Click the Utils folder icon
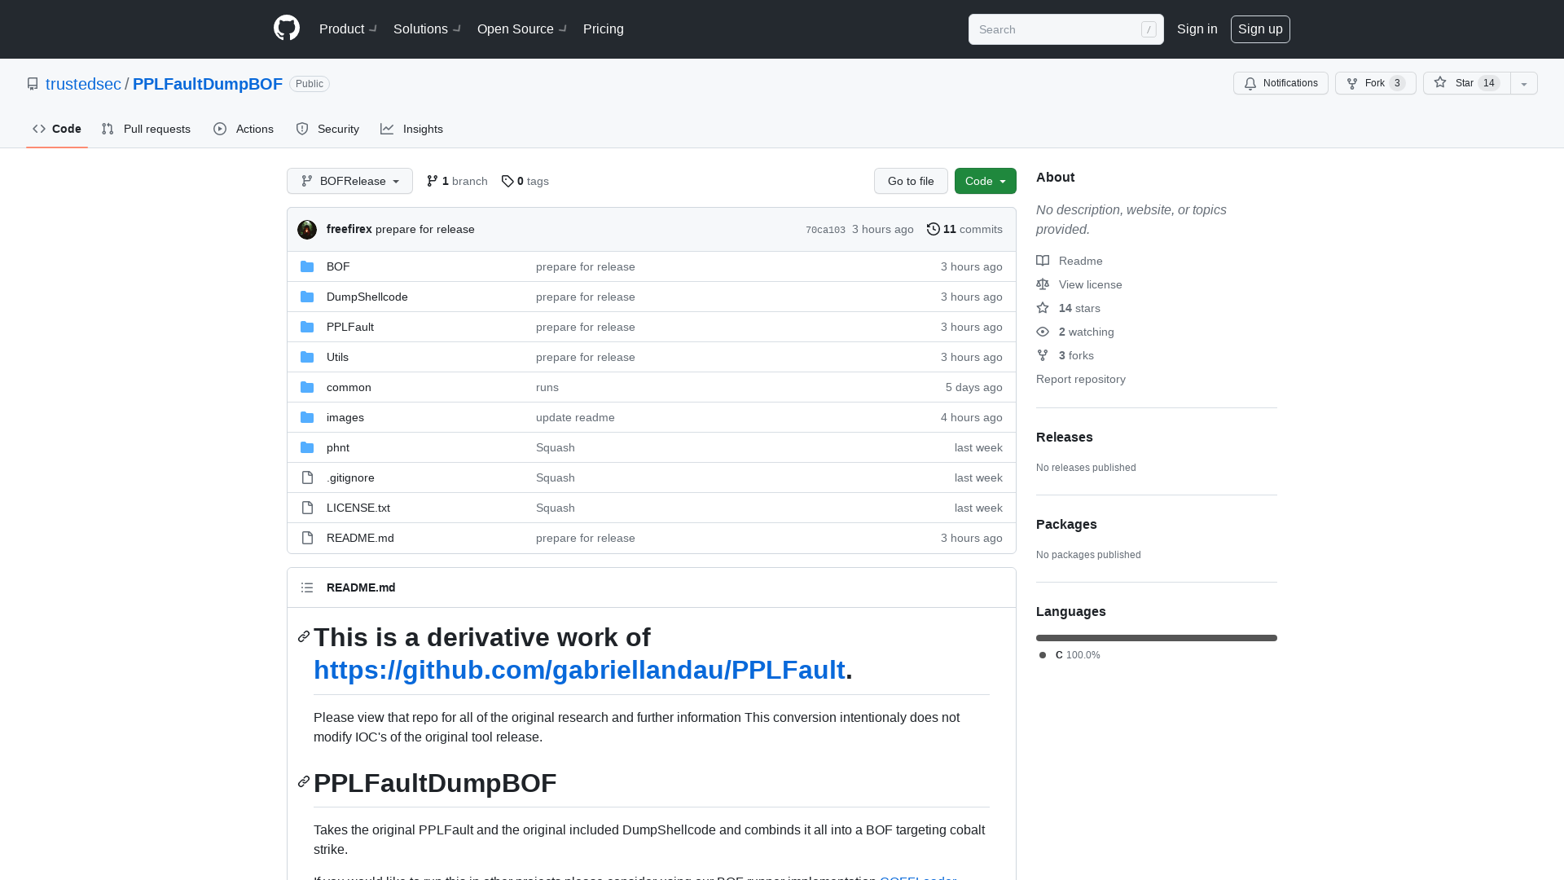This screenshot has width=1564, height=880. click(x=307, y=357)
